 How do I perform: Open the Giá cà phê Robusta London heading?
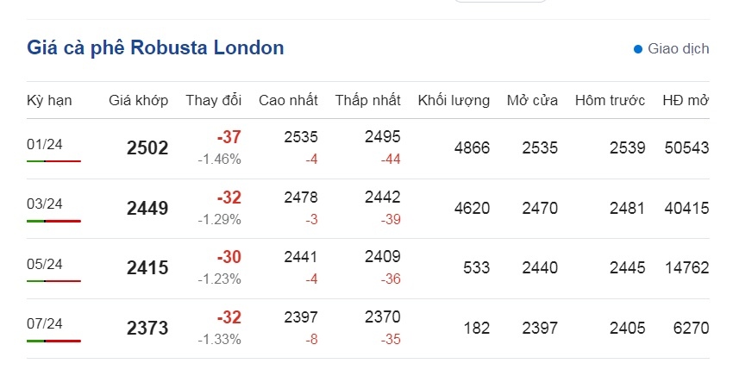(155, 48)
